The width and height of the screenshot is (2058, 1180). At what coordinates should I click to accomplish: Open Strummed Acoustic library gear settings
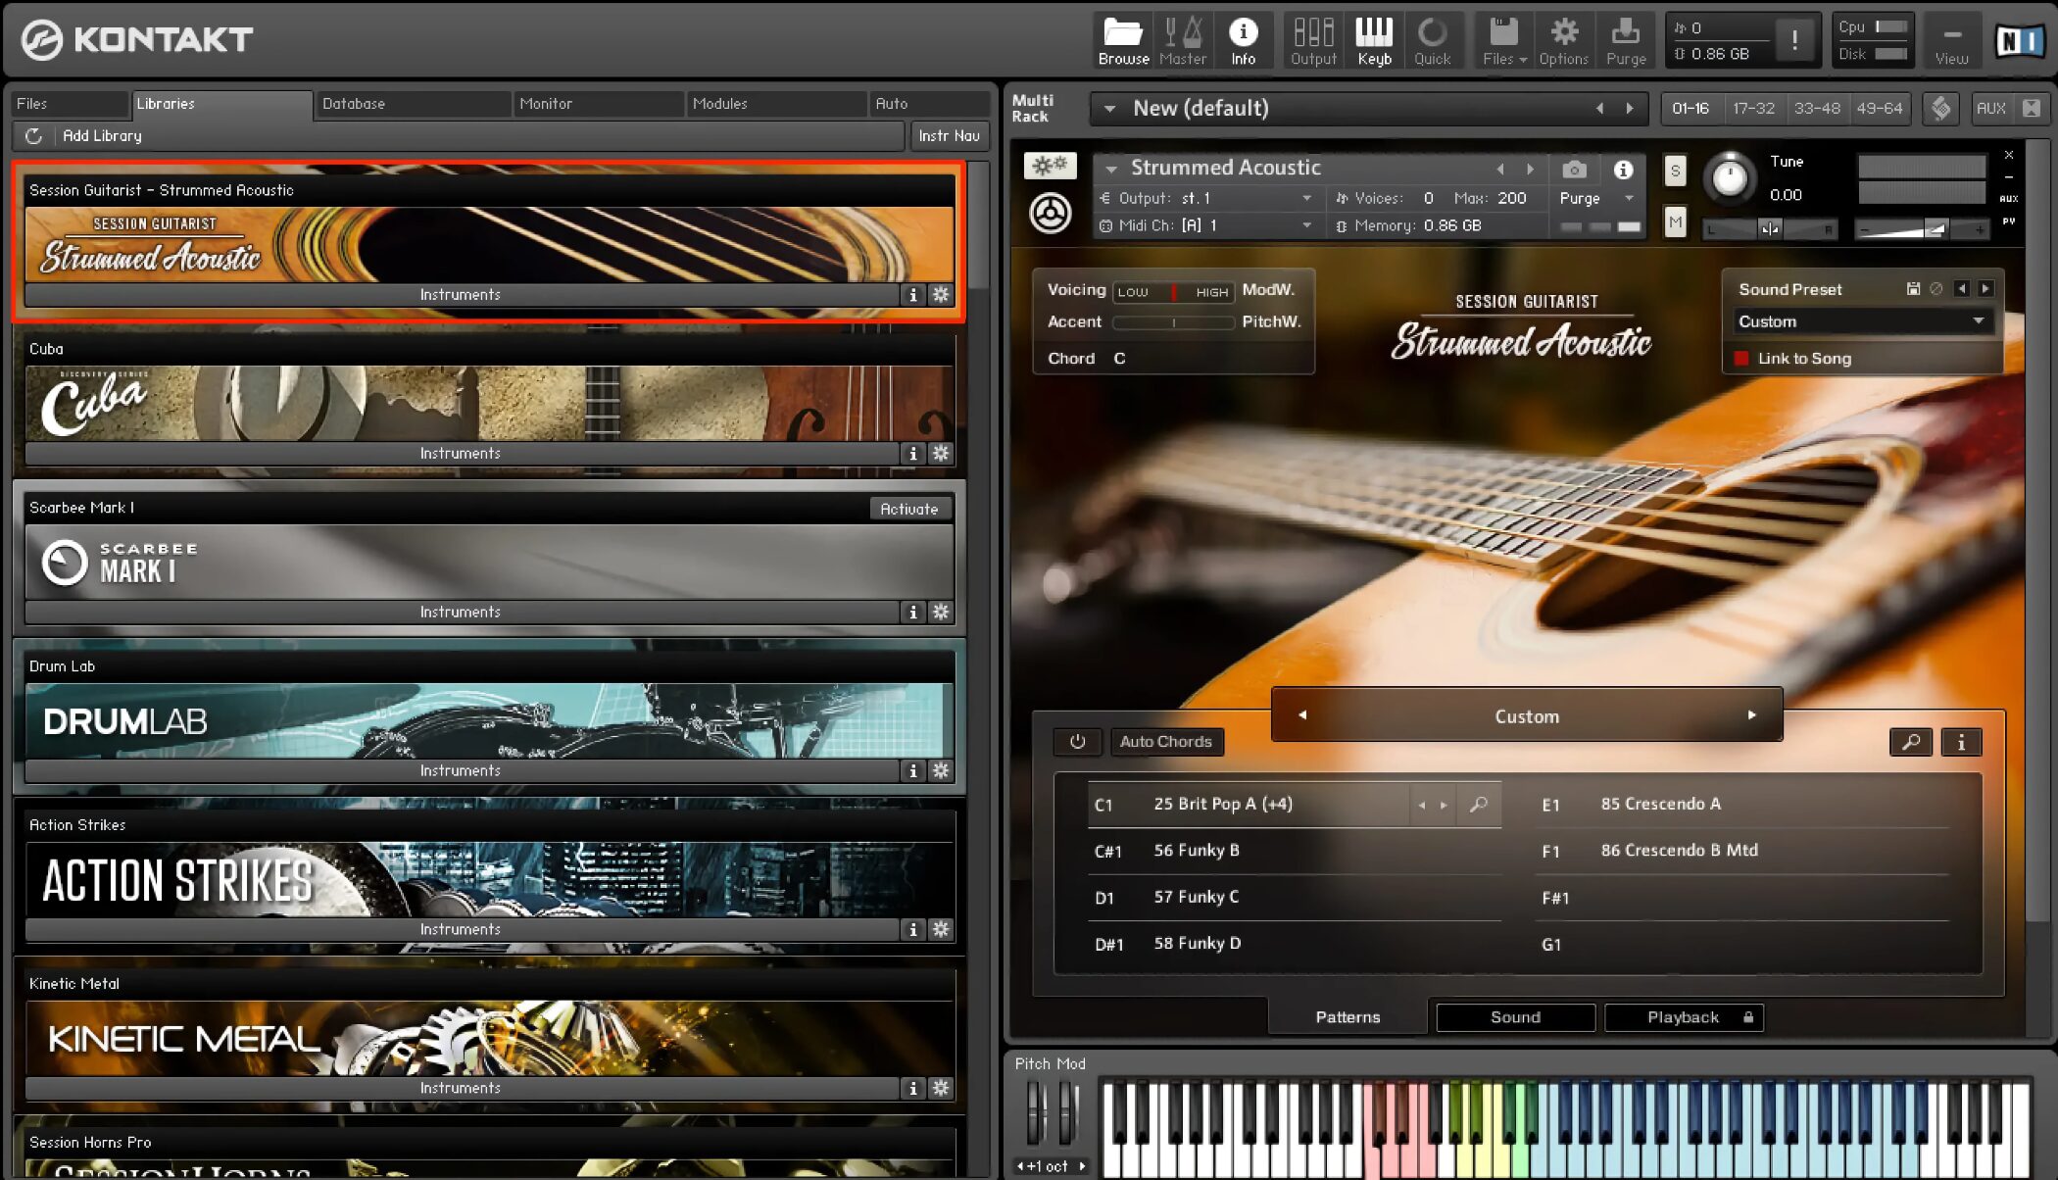pos(941,294)
